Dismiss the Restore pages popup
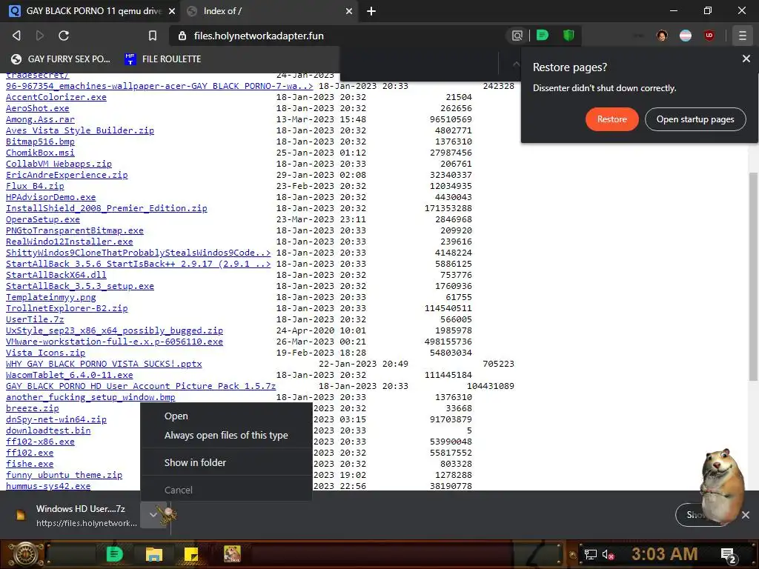Screen dimensions: 759x569 pos(746,59)
